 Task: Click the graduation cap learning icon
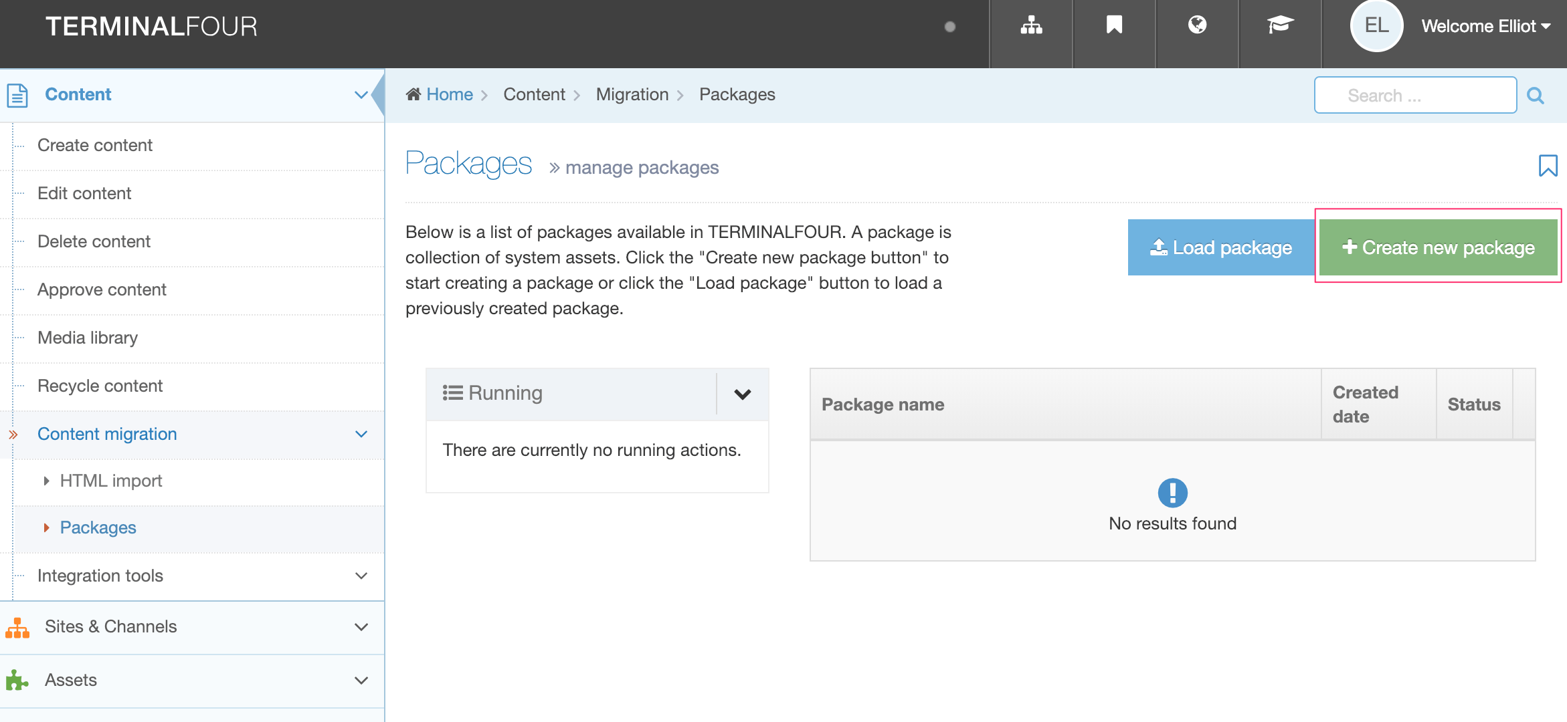1280,26
